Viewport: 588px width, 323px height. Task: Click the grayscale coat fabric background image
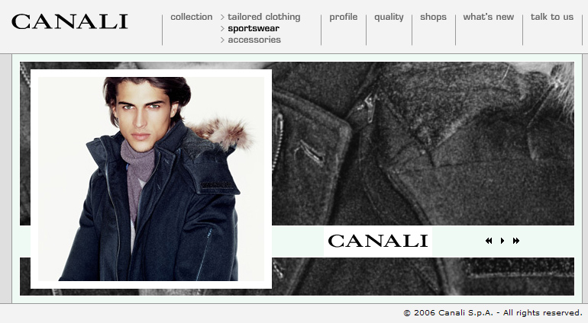pyautogui.click(x=423, y=144)
